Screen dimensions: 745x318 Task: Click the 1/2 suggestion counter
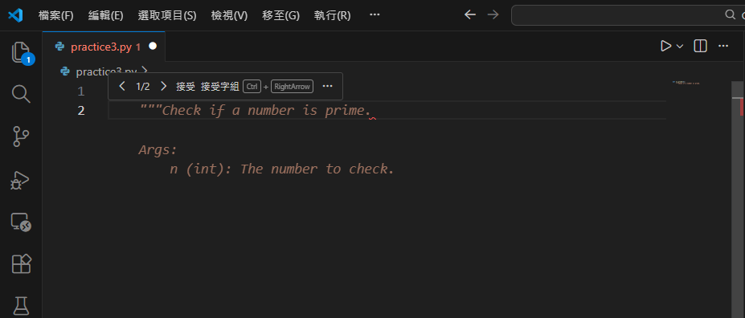143,87
